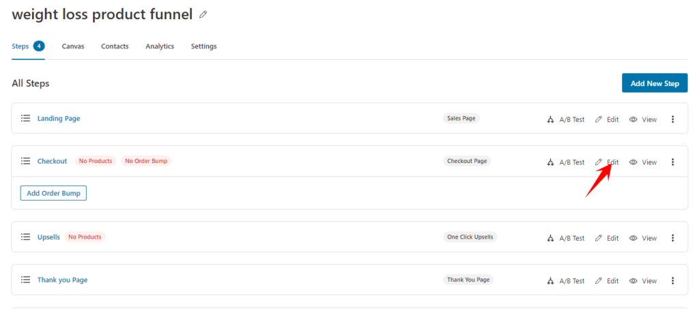Click the No Order Bump badge
Image resolution: width=699 pixels, height=309 pixels.
146,161
